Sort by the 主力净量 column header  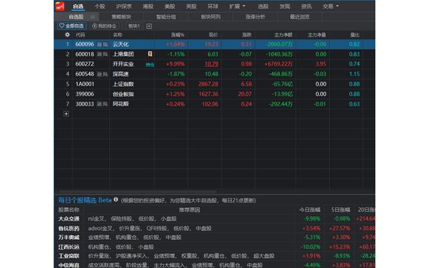tap(317, 35)
